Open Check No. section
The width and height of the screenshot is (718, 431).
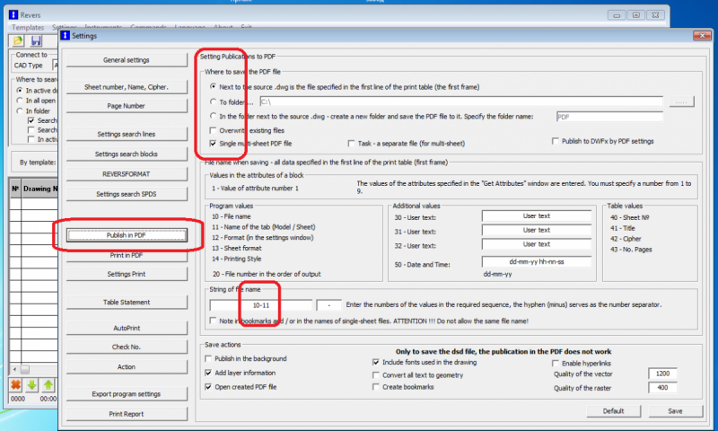tap(127, 347)
